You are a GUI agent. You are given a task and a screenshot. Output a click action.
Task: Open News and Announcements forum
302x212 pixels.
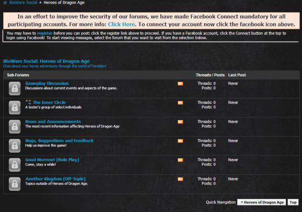point(53,121)
